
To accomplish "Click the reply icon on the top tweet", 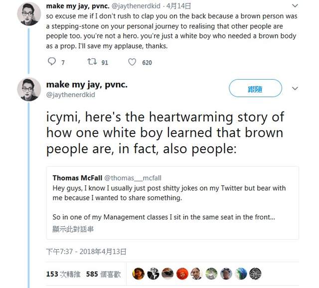I will pos(52,62).
